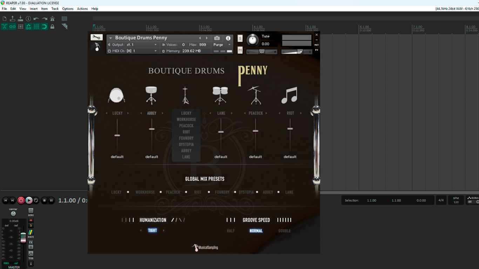479x269 pixels.
Task: Click the instrument info icon in Kontakt header
Action: (x=228, y=38)
